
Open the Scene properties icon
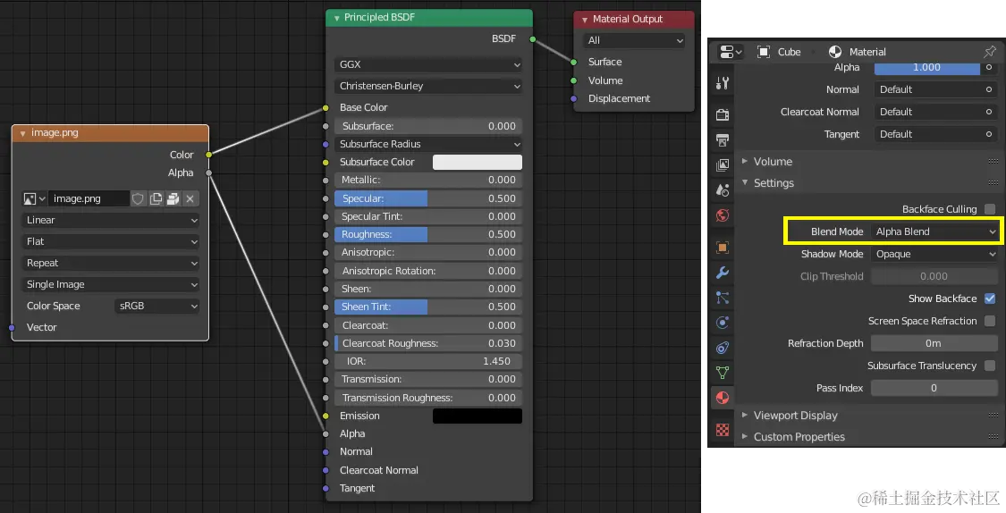coord(723,189)
